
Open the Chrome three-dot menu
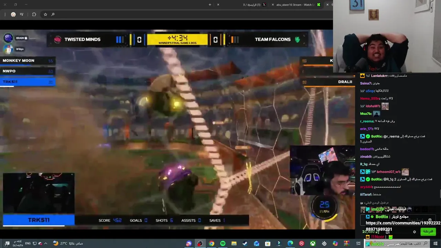[x=5, y=14]
